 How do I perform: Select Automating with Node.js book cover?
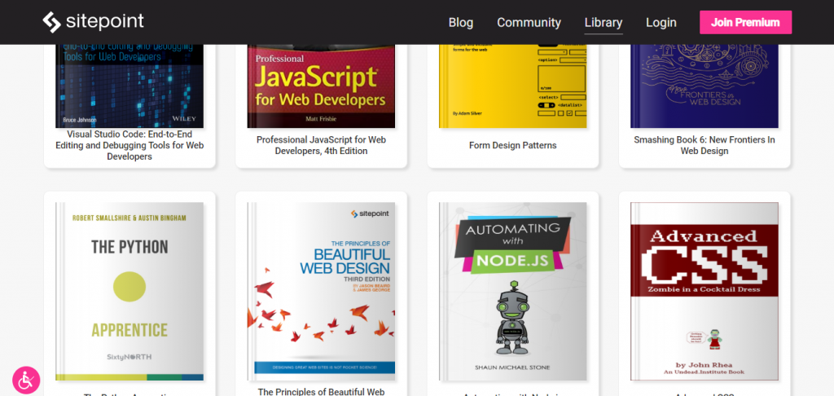pyautogui.click(x=512, y=292)
